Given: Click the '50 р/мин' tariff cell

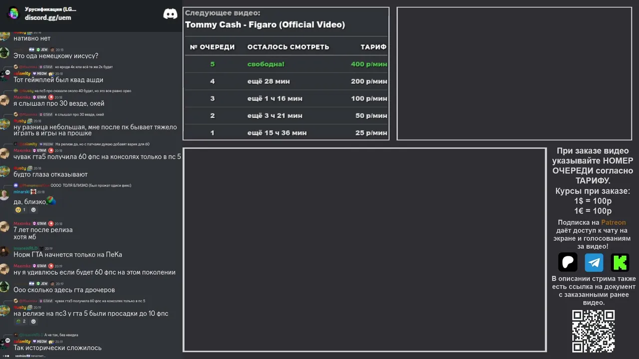Looking at the screenshot, I should [x=371, y=116].
